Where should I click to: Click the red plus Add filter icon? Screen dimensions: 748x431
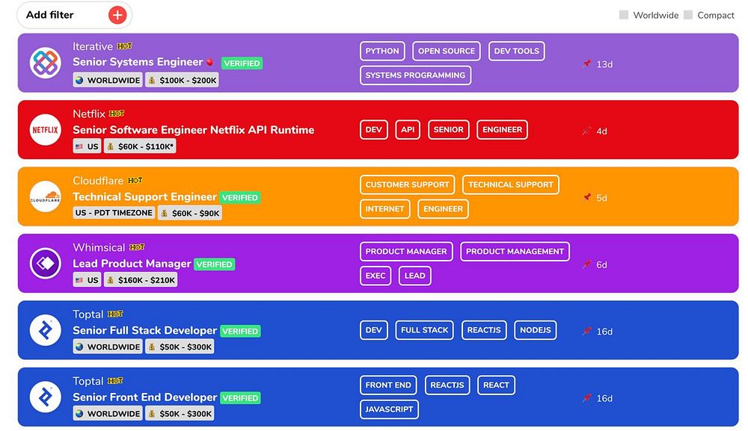point(117,15)
